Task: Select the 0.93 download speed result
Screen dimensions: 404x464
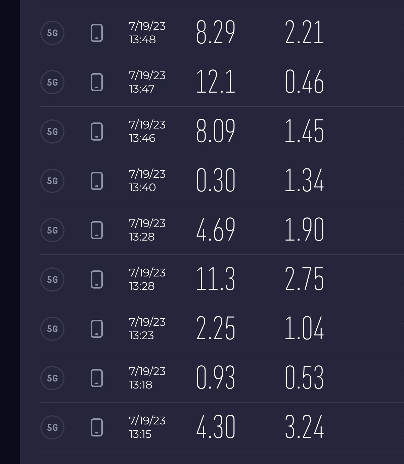Action: (x=216, y=378)
